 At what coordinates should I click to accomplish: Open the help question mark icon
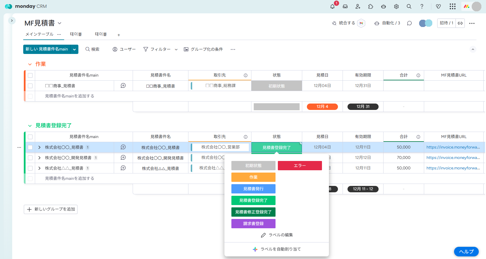[422, 6]
